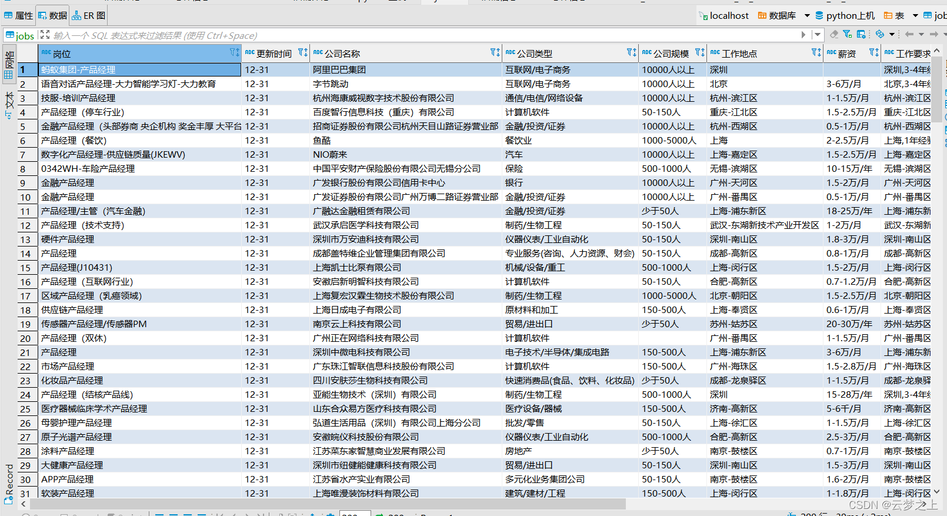
Task: Select the 工作地点 column header
Action: [765, 54]
